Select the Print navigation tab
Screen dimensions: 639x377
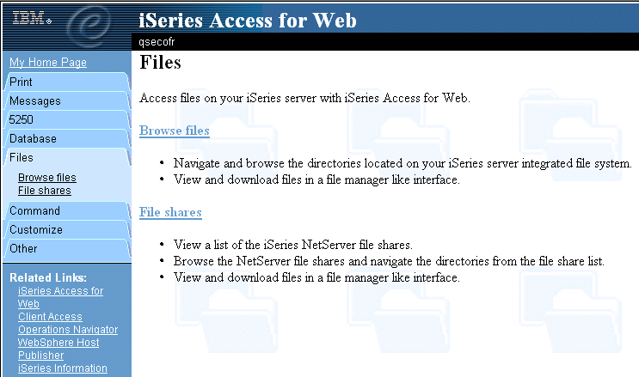pos(67,82)
